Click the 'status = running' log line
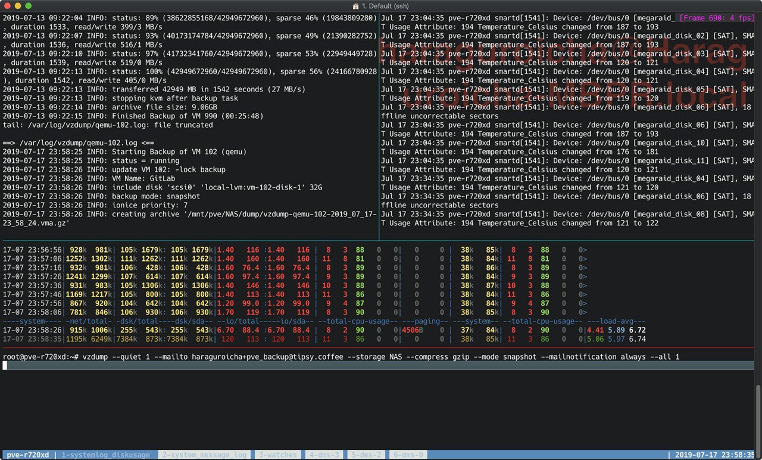 point(90,160)
